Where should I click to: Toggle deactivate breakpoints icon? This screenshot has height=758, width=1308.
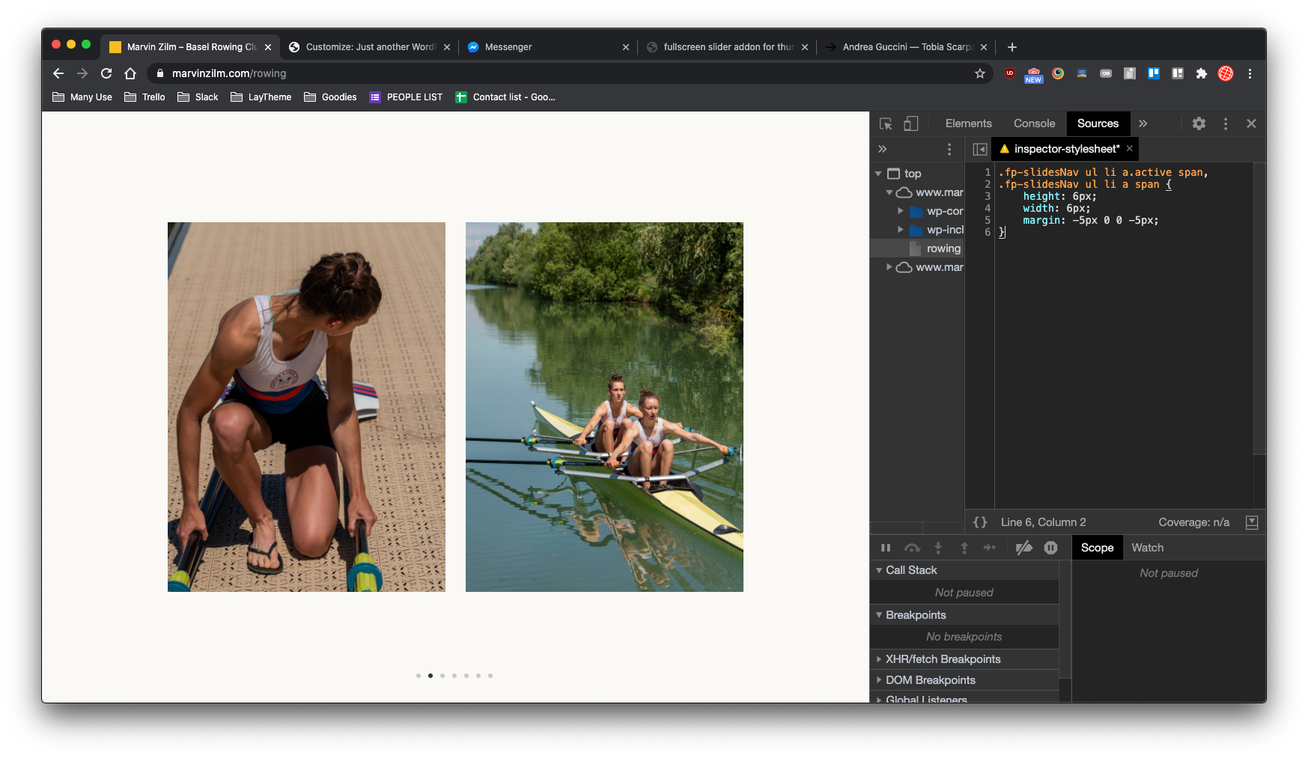coord(1023,548)
